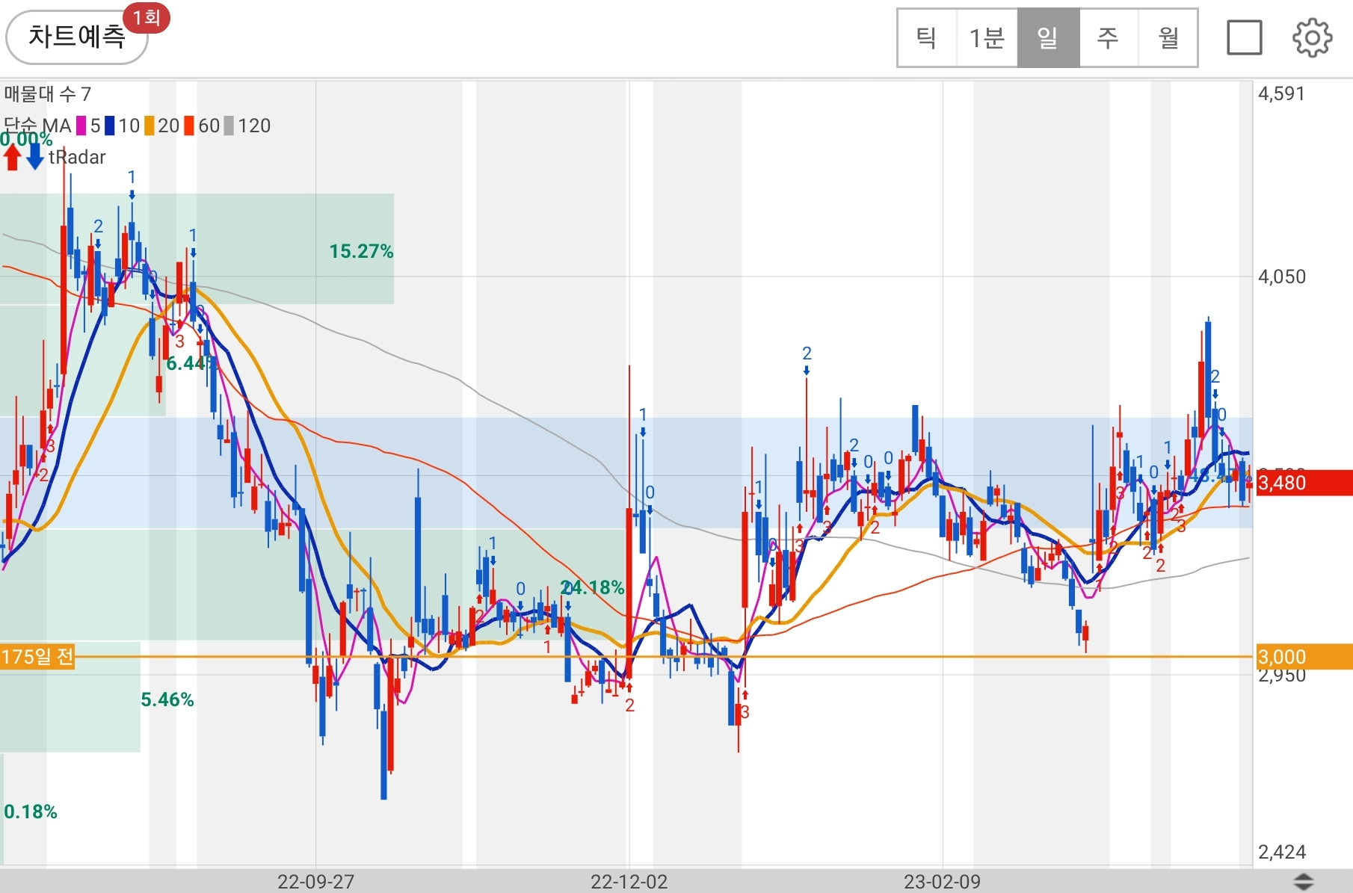Viewport: 1353px width, 893px height.
Task: Click the orange 3,000 price line tag
Action: [x=1304, y=657]
